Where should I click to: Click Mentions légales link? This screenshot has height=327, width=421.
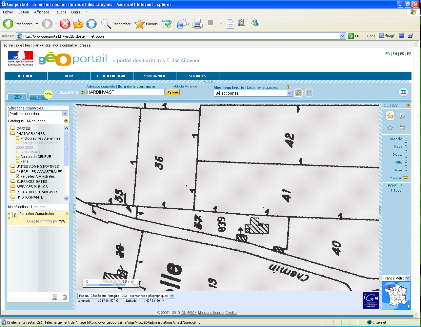211,313
